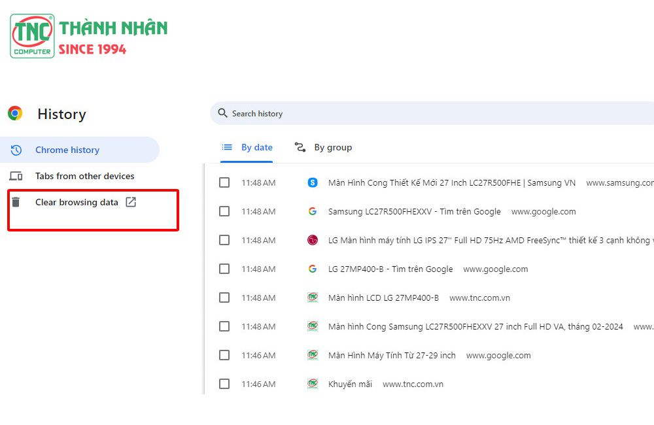The image size is (654, 425).
Task: Click the TNC favicon beside Màn hình LCD LG 27MP400-B
Action: (x=313, y=297)
